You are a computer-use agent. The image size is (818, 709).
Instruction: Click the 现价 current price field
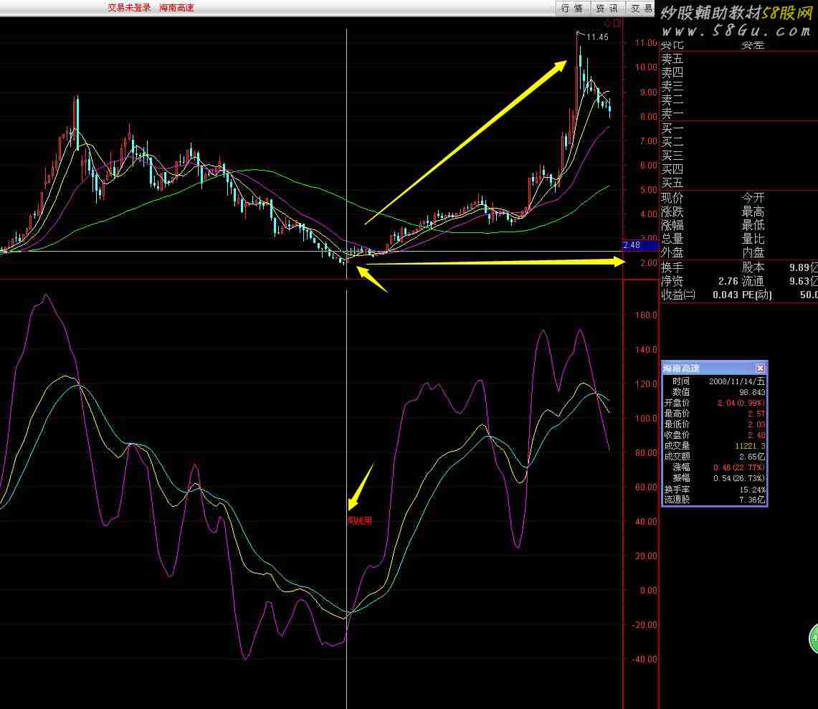[672, 198]
